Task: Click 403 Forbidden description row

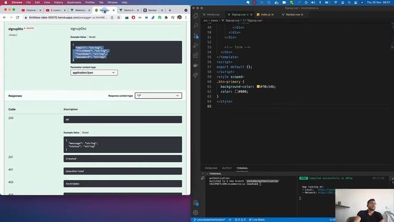Action: pyautogui.click(x=123, y=184)
